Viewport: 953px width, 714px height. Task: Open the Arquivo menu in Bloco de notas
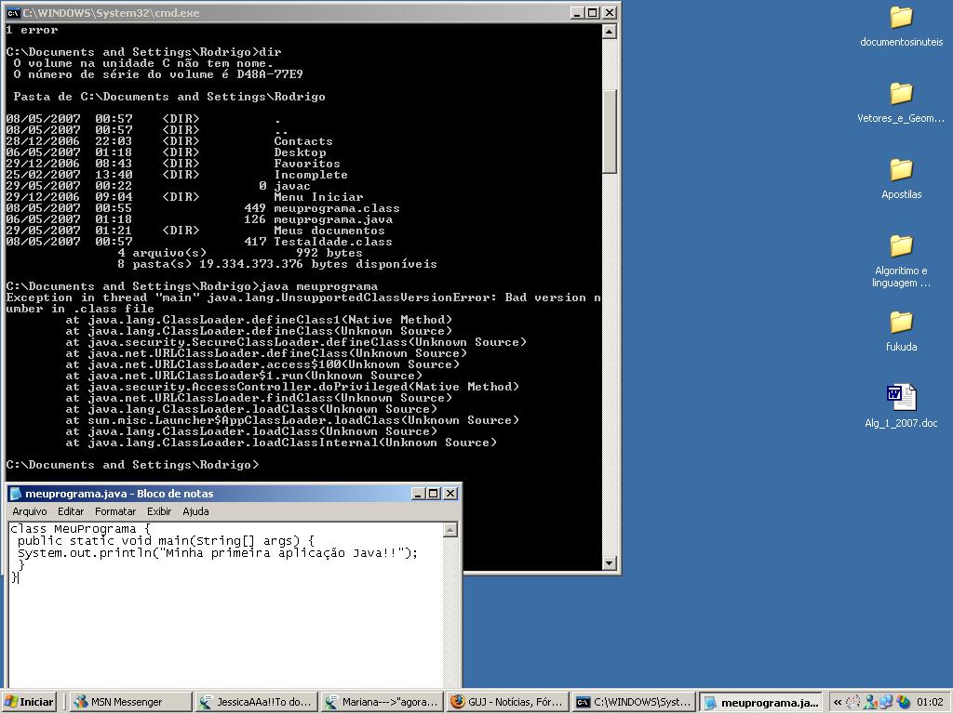29,511
